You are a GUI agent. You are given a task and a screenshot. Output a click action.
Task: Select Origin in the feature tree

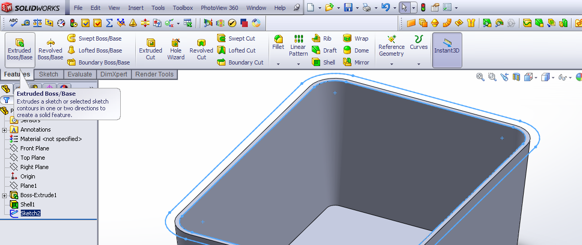pyautogui.click(x=22, y=176)
